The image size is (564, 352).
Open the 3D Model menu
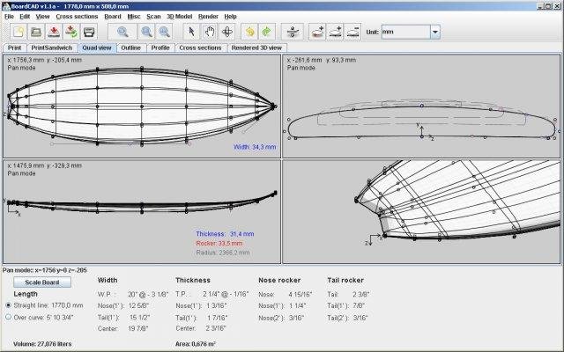point(180,17)
